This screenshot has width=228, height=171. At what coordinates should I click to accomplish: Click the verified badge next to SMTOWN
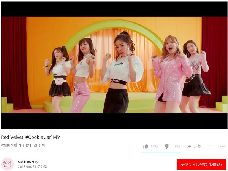point(37,162)
